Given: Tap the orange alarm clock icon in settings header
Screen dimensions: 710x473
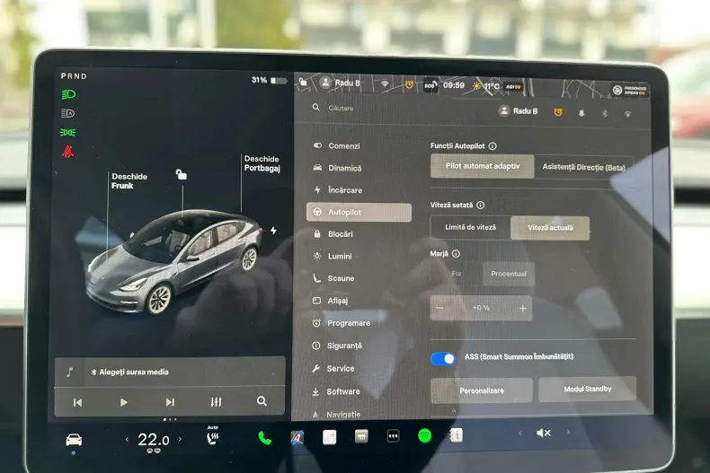Looking at the screenshot, I should [558, 112].
